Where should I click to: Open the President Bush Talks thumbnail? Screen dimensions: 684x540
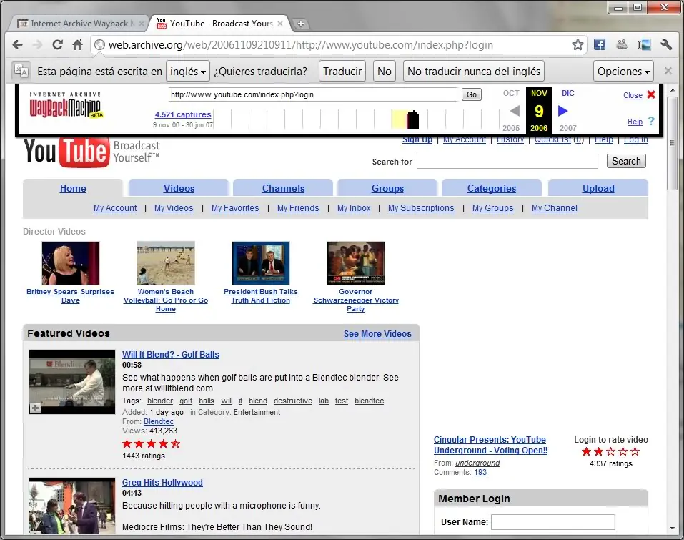[x=260, y=262]
